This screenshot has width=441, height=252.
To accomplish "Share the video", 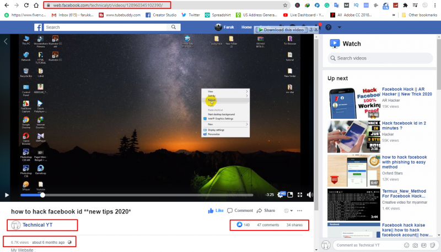I will point(266,211).
